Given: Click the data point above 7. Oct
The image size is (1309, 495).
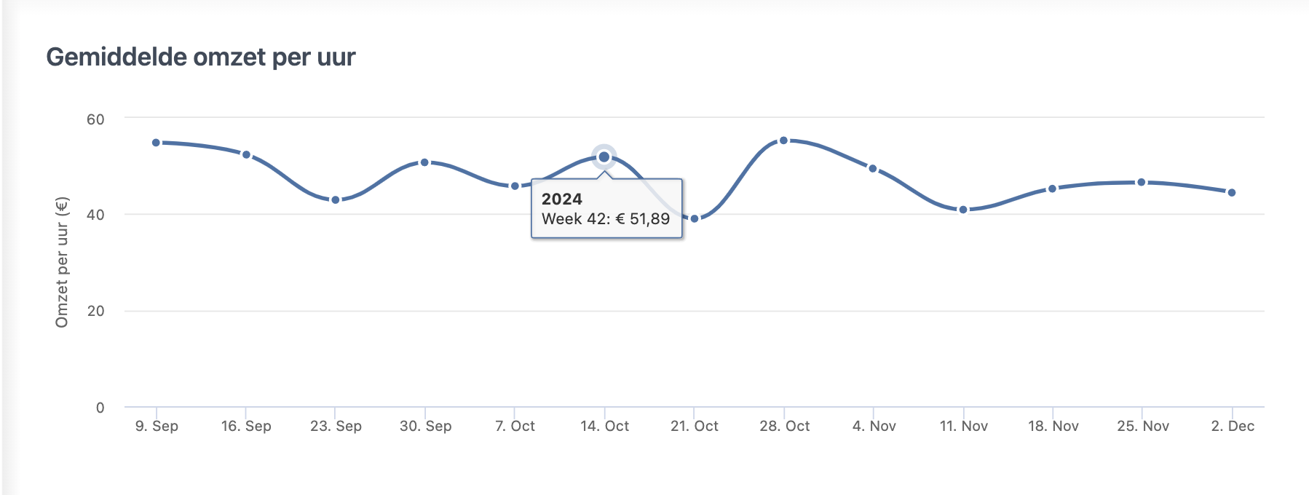Looking at the screenshot, I should pyautogui.click(x=515, y=186).
